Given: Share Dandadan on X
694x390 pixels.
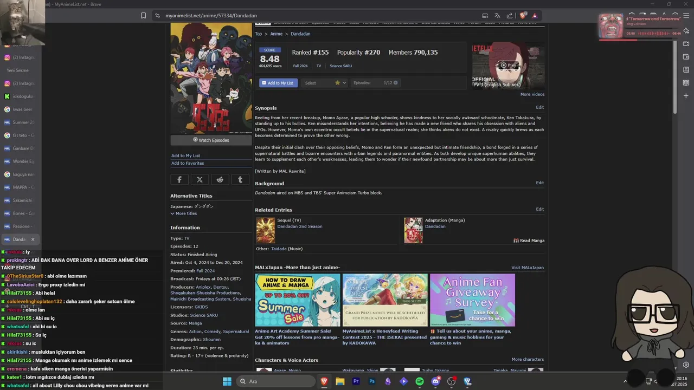Looking at the screenshot, I should pyautogui.click(x=200, y=179).
